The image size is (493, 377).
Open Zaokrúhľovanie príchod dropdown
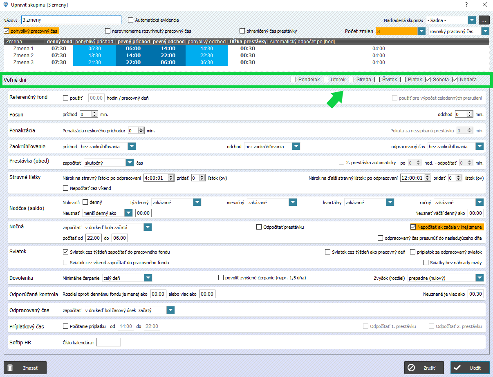(x=132, y=146)
